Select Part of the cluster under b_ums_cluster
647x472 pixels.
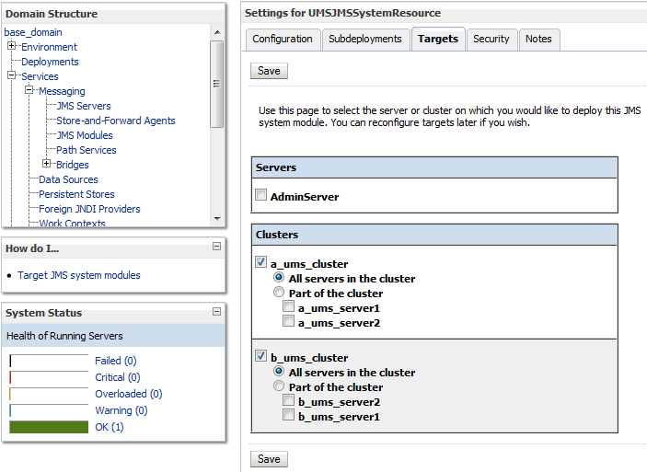(279, 386)
